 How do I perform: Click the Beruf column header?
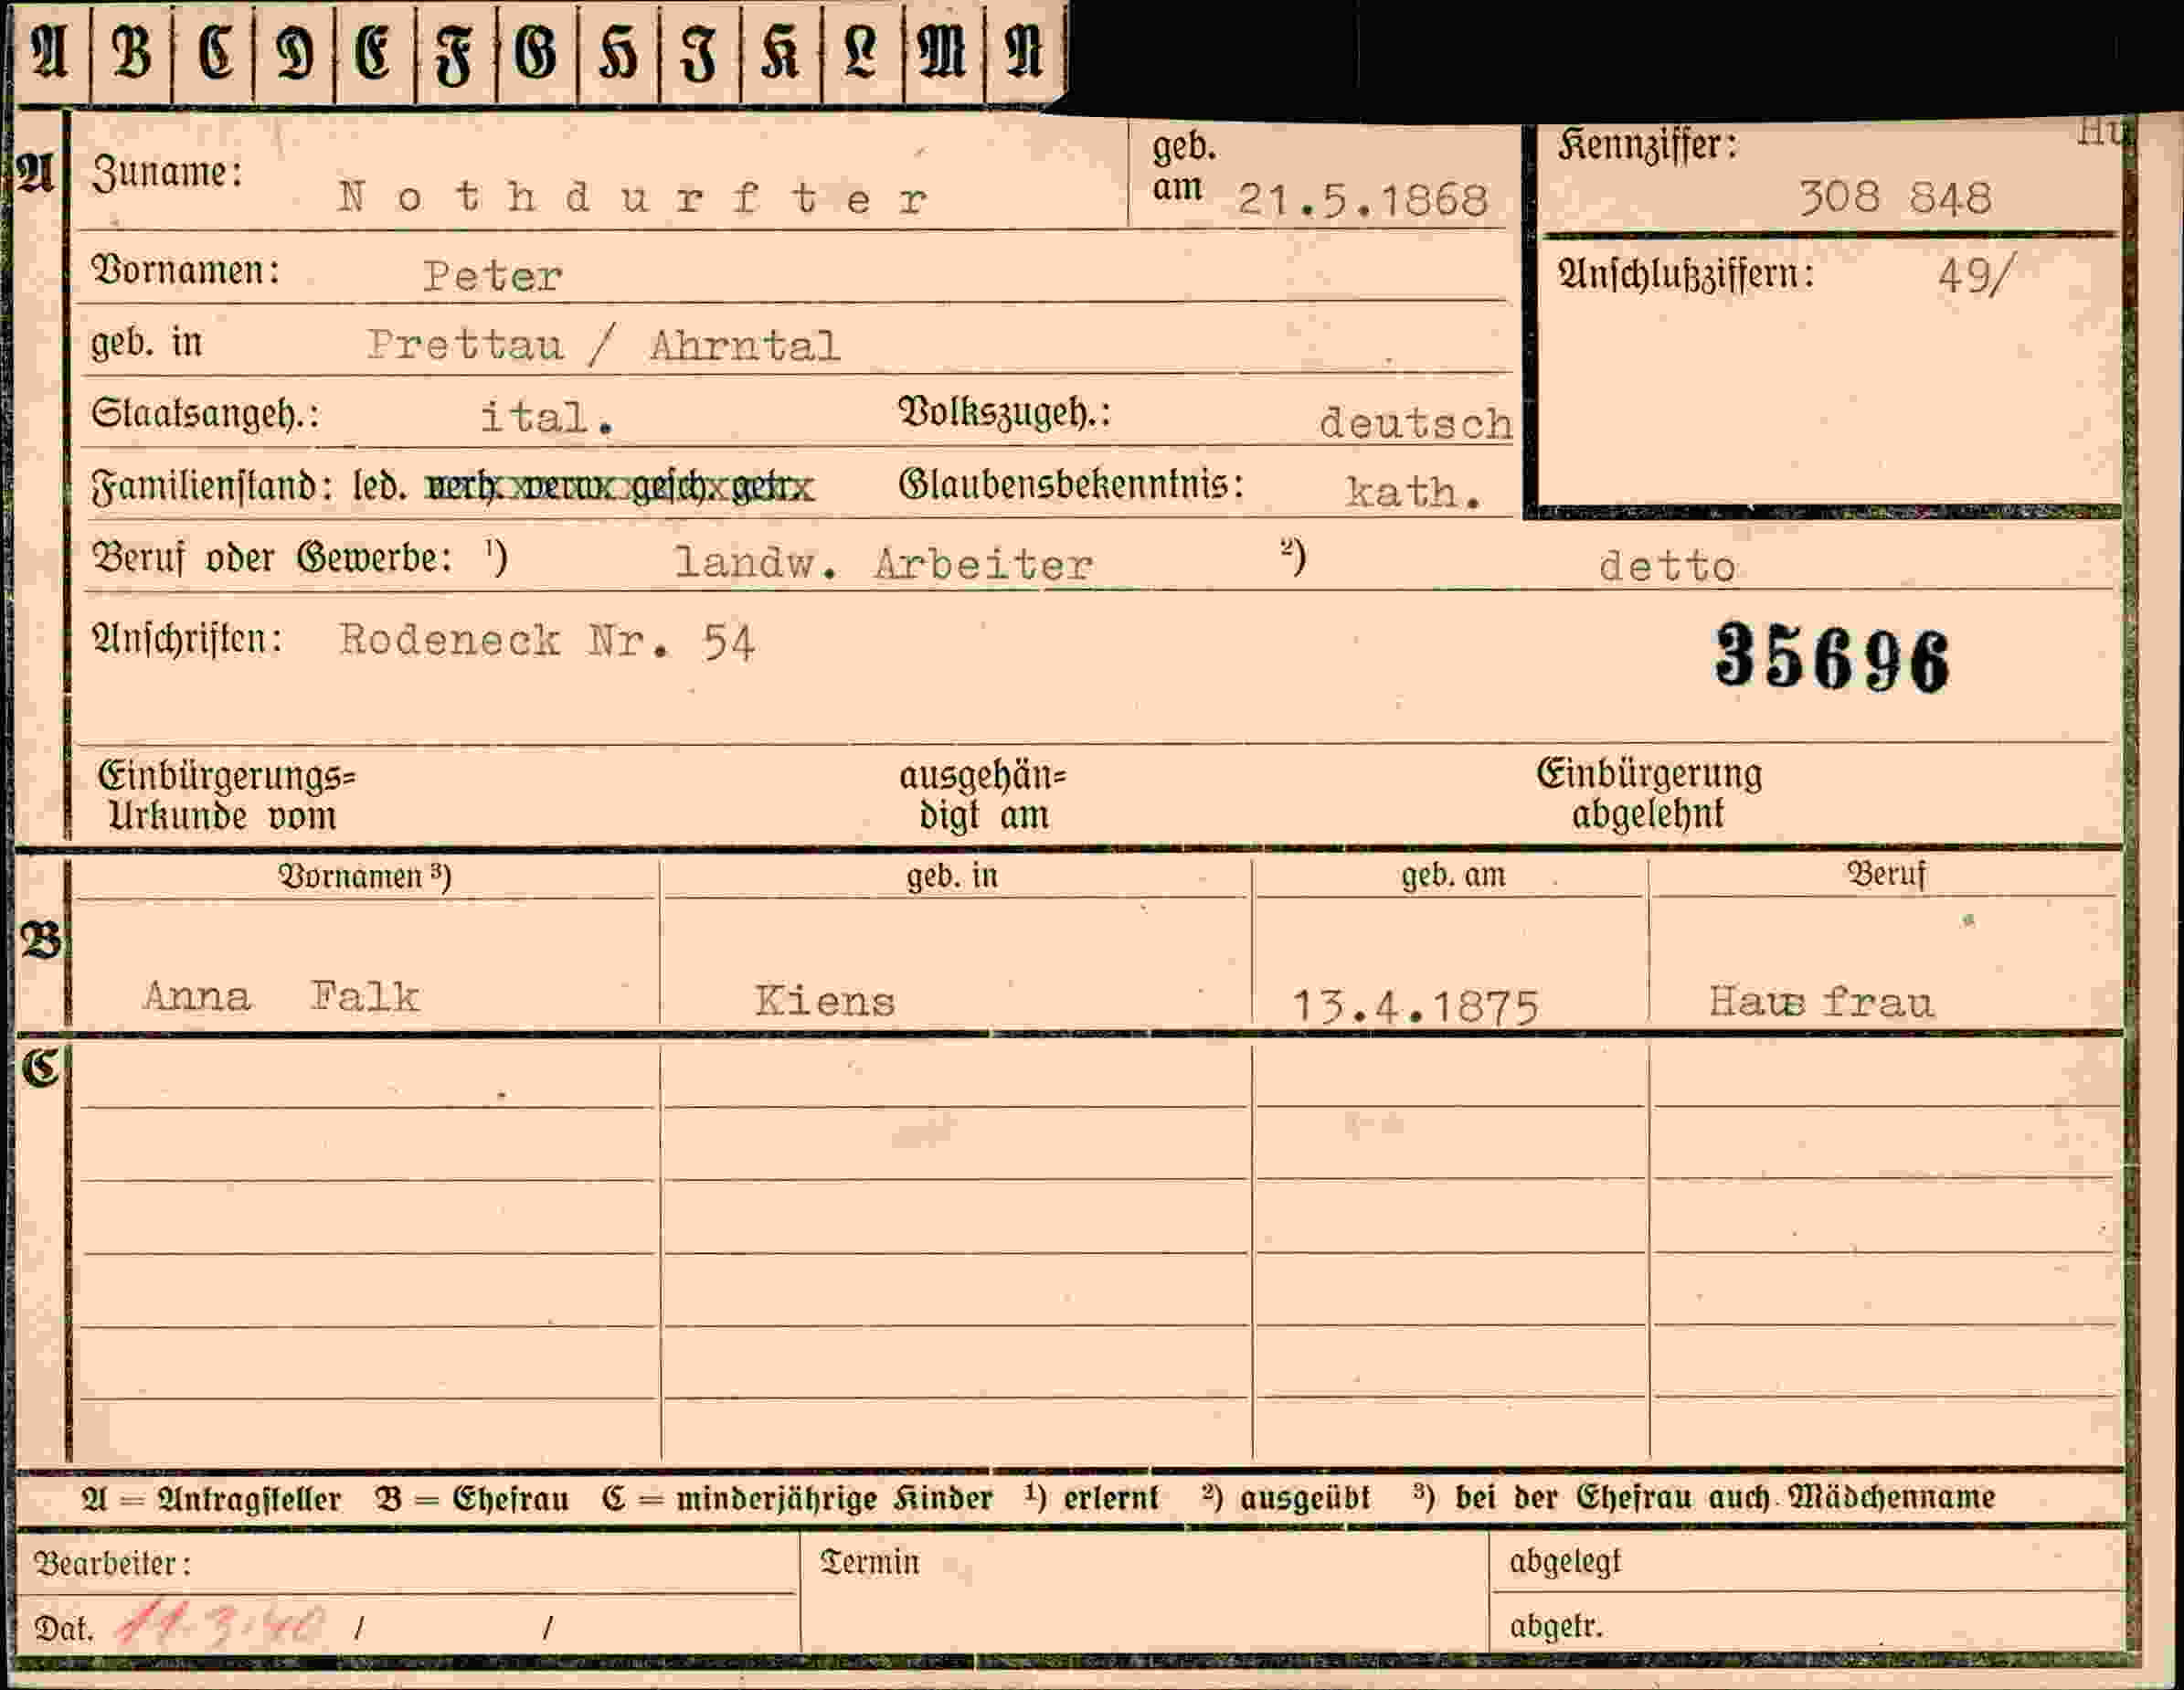click(1885, 874)
